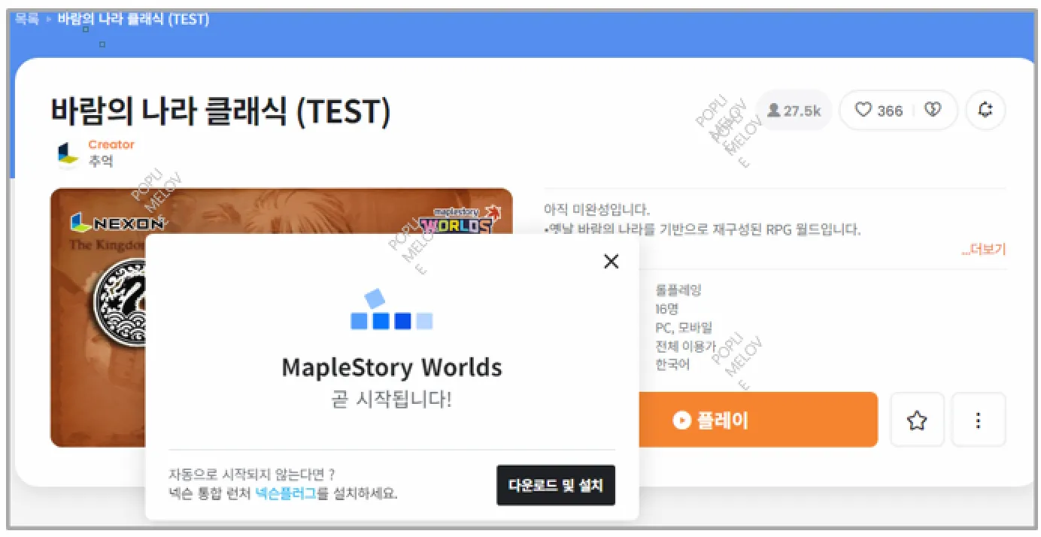Viewport: 1041px width, 537px height.
Task: Start the game with the 플레이 button
Action: (x=711, y=420)
